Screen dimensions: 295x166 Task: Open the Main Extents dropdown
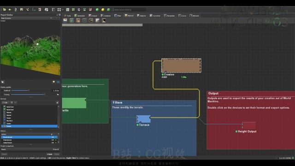[x=26, y=18]
